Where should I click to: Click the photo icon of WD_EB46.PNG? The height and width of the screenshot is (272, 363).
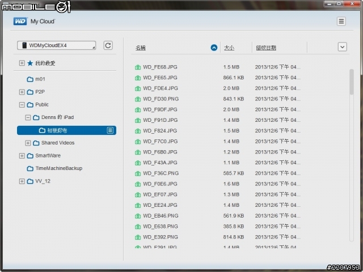[x=138, y=216]
